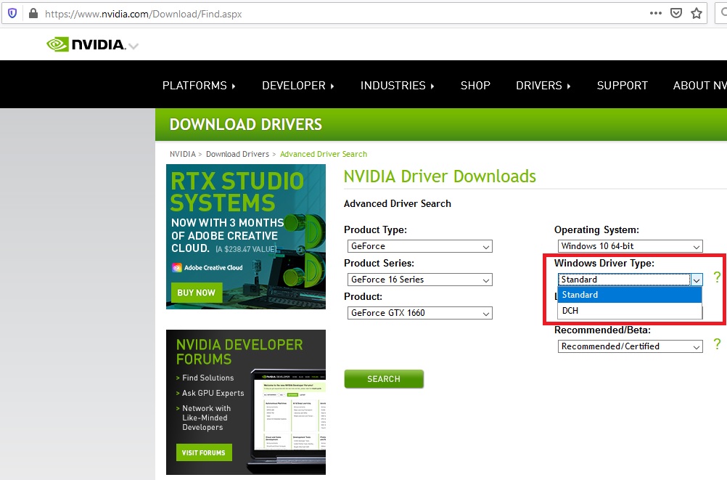This screenshot has height=480, width=727.
Task: Open the PLATFORMS menu
Action: pyautogui.click(x=199, y=86)
